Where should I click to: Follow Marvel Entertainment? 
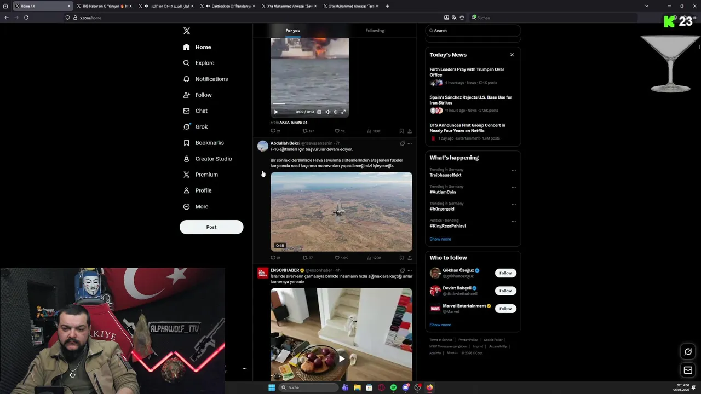[x=505, y=309]
